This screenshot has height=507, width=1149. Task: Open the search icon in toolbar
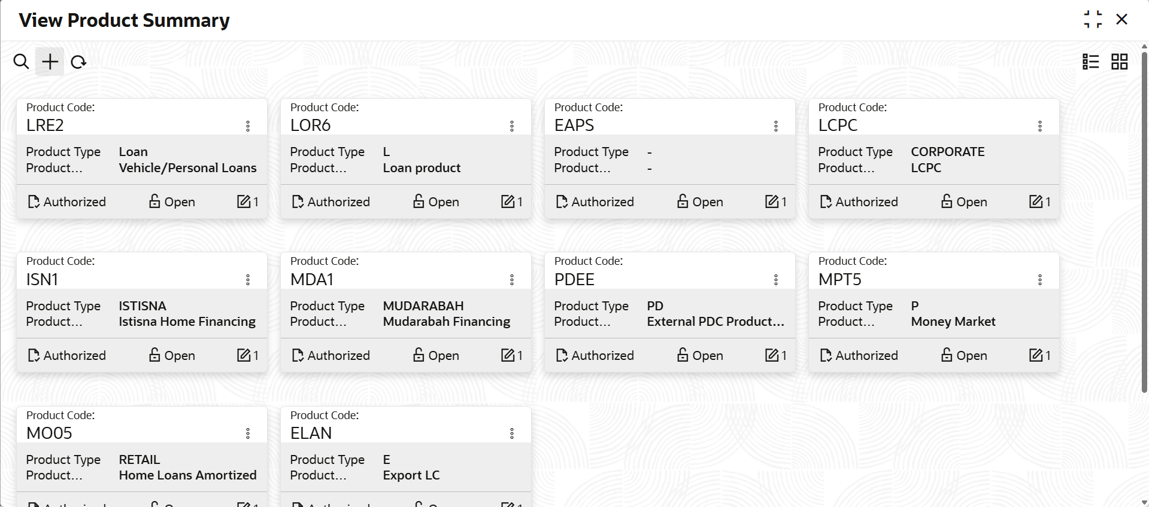[x=21, y=62]
